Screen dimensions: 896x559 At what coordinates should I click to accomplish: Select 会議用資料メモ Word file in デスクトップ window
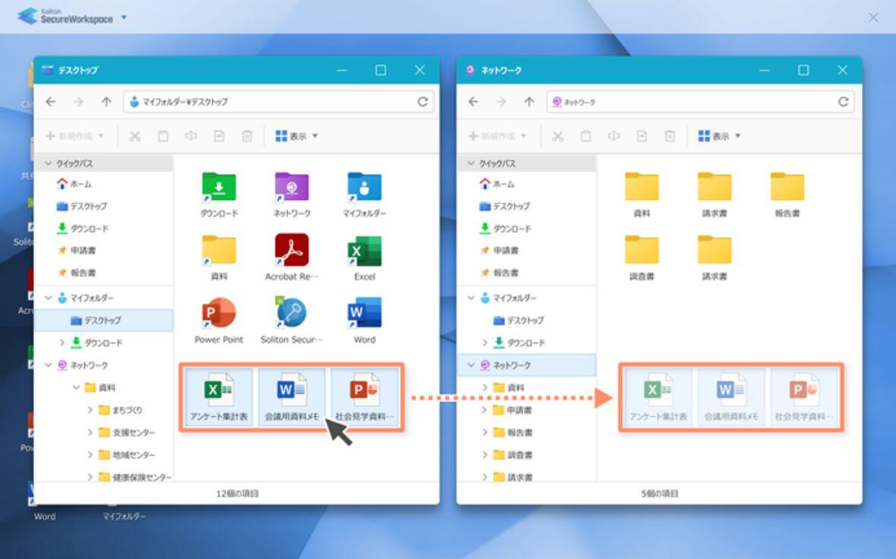[292, 397]
